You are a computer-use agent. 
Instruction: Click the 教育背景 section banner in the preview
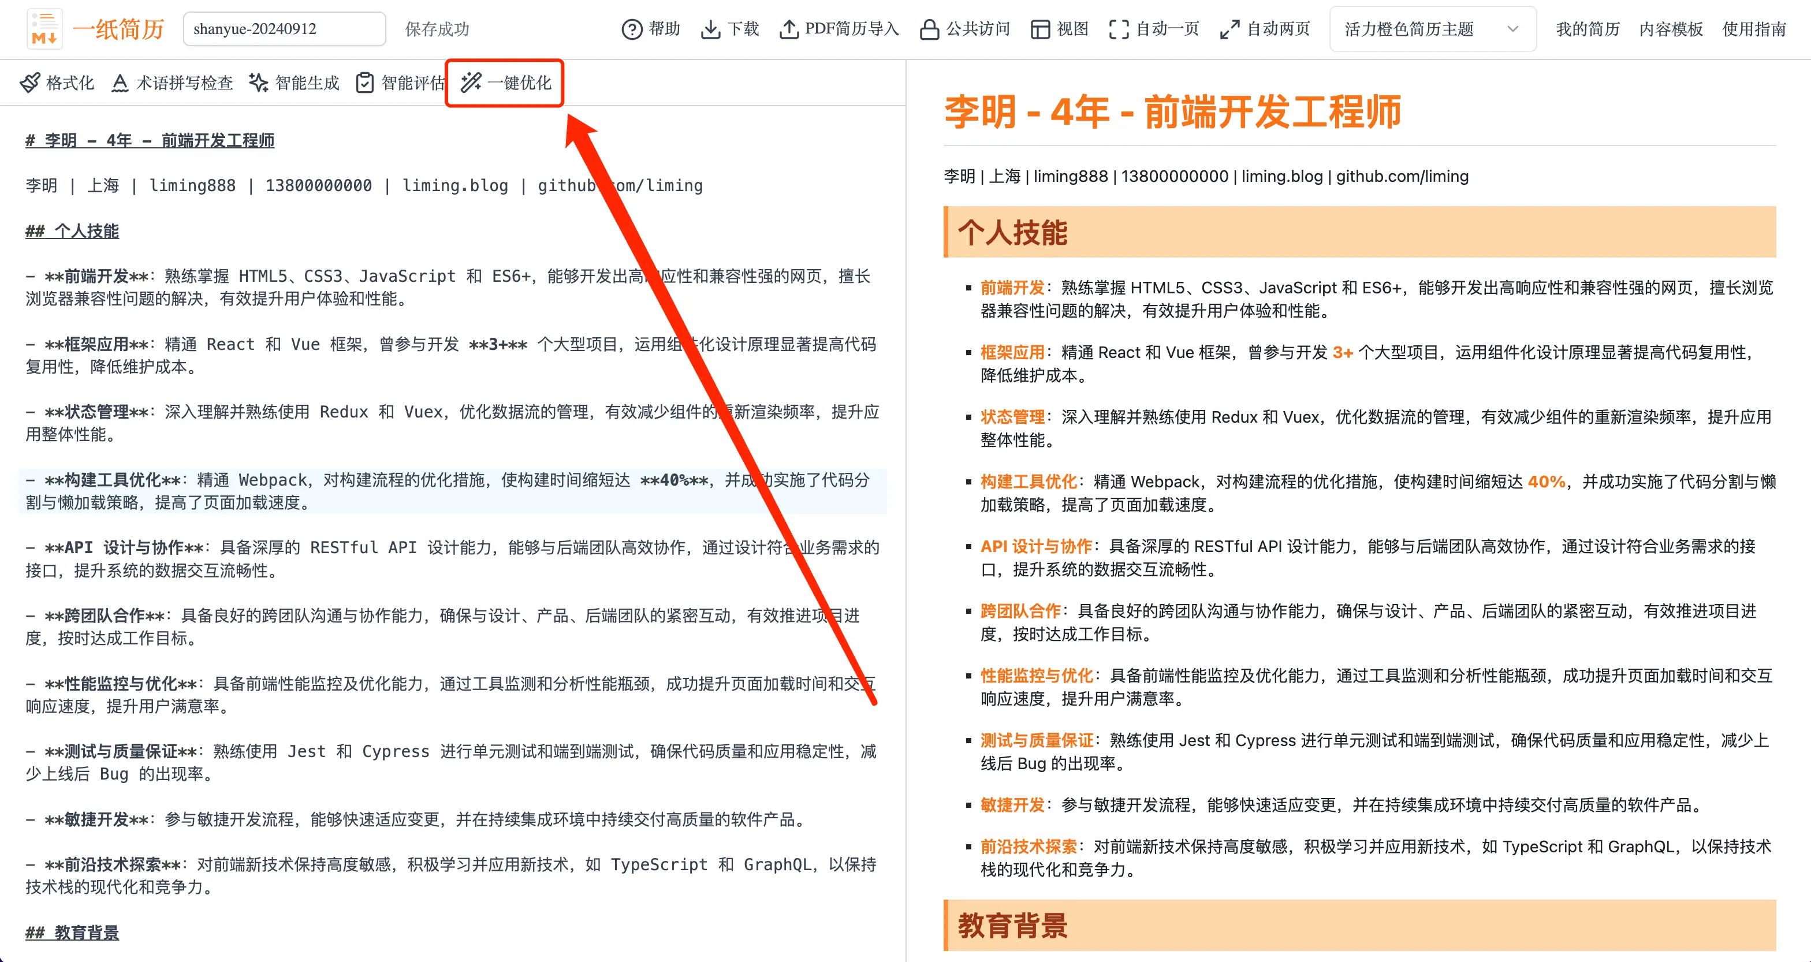coord(1359,926)
